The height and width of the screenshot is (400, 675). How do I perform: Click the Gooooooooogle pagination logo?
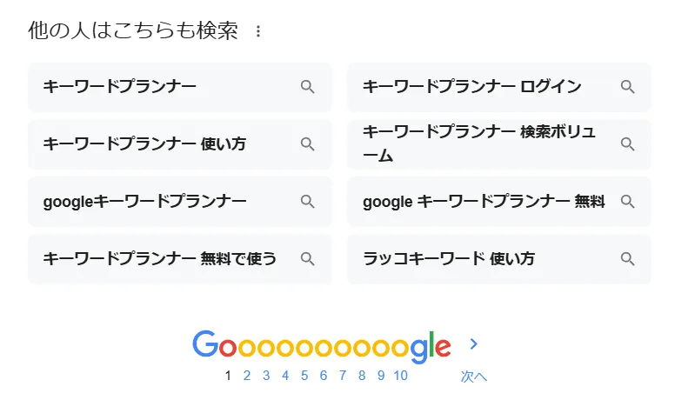322,347
